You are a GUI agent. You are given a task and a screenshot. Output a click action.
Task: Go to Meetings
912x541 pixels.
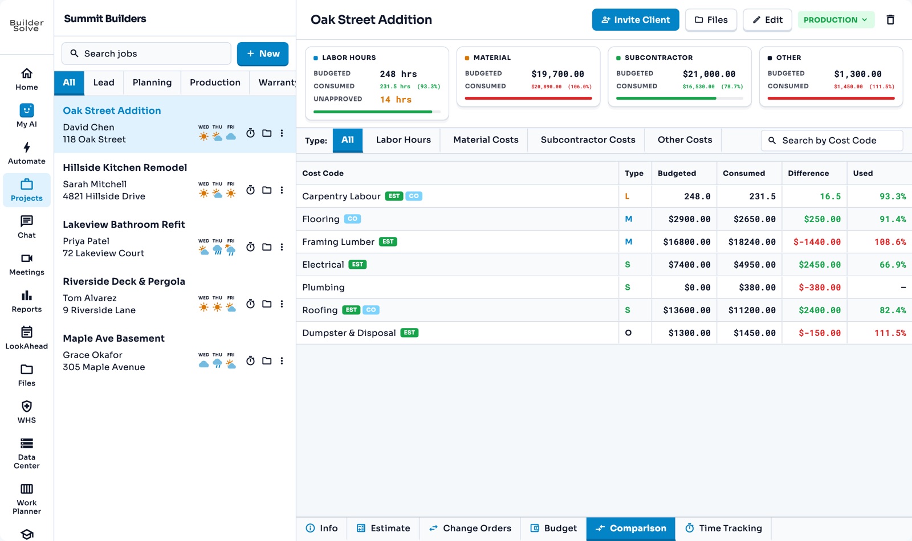[27, 264]
